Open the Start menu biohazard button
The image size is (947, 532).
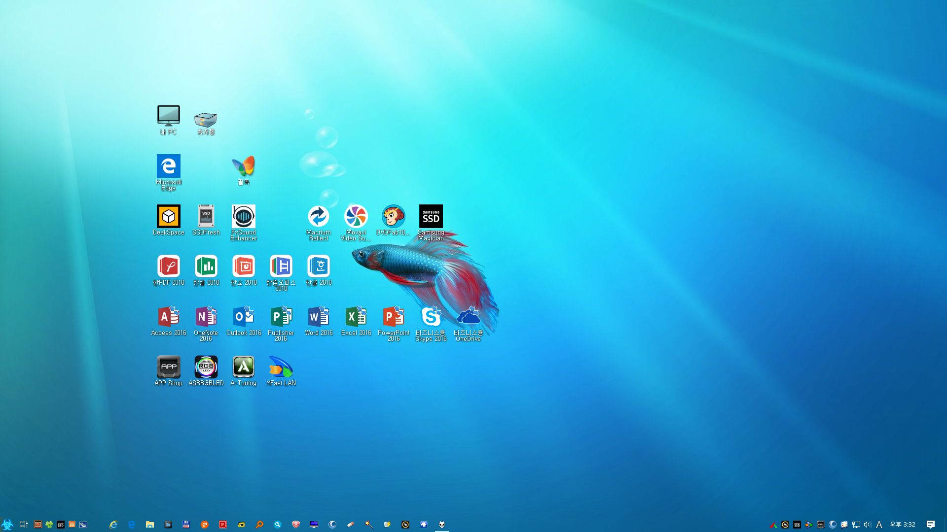click(7, 524)
